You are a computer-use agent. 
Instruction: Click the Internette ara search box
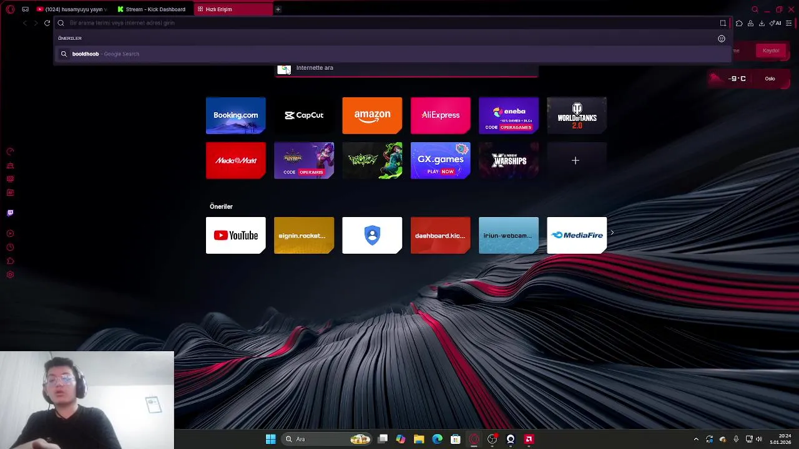pyautogui.click(x=407, y=68)
